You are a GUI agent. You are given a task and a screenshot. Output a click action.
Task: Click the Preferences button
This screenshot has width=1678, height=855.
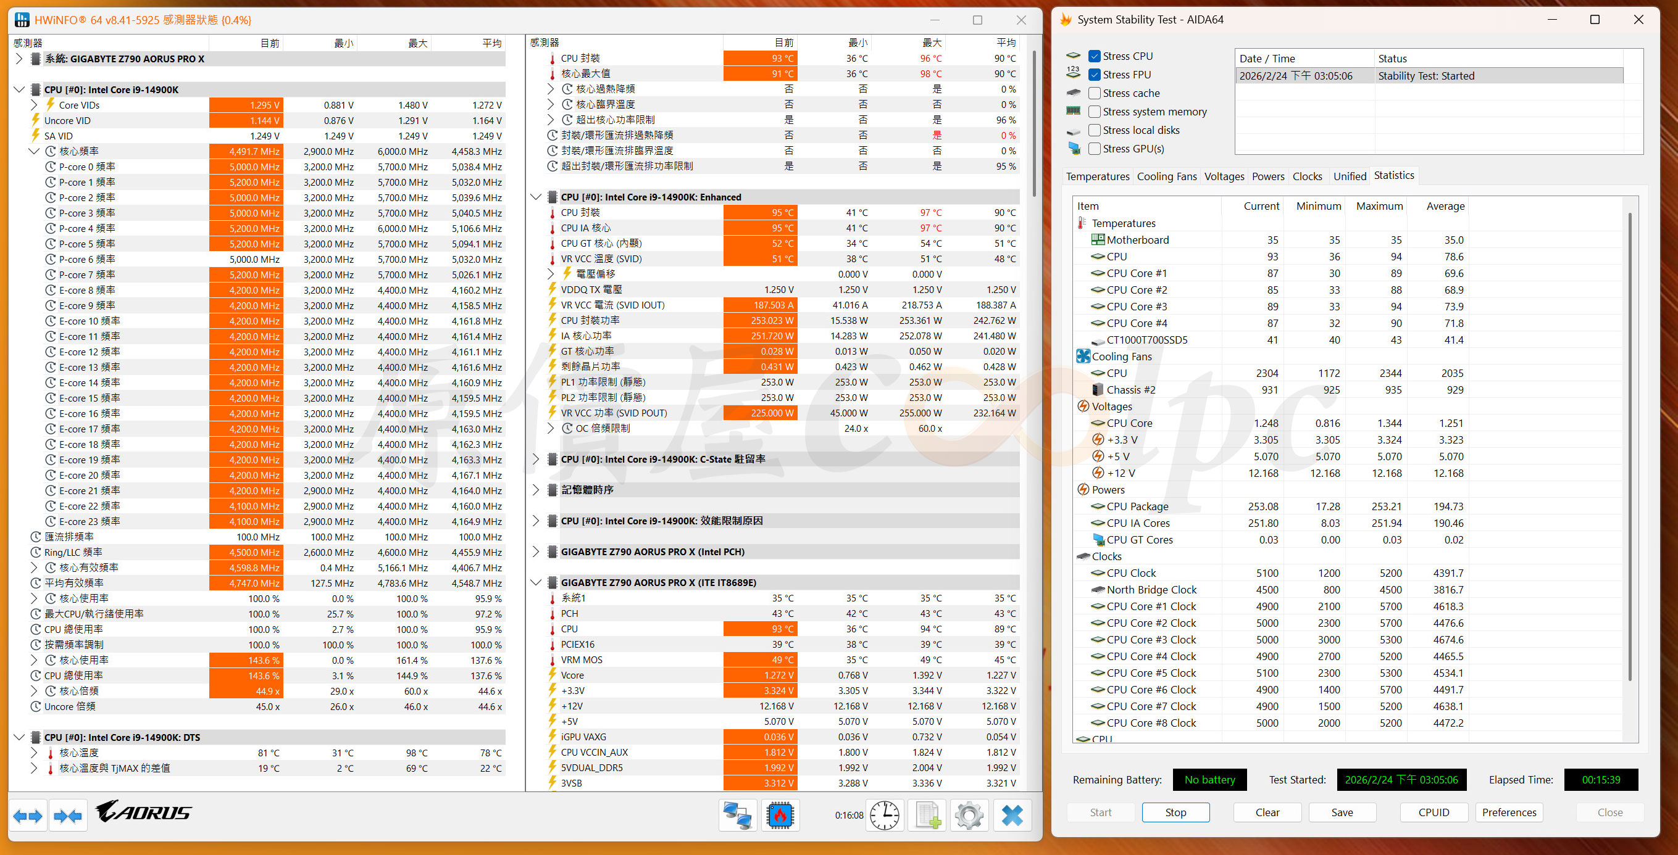[1509, 812]
